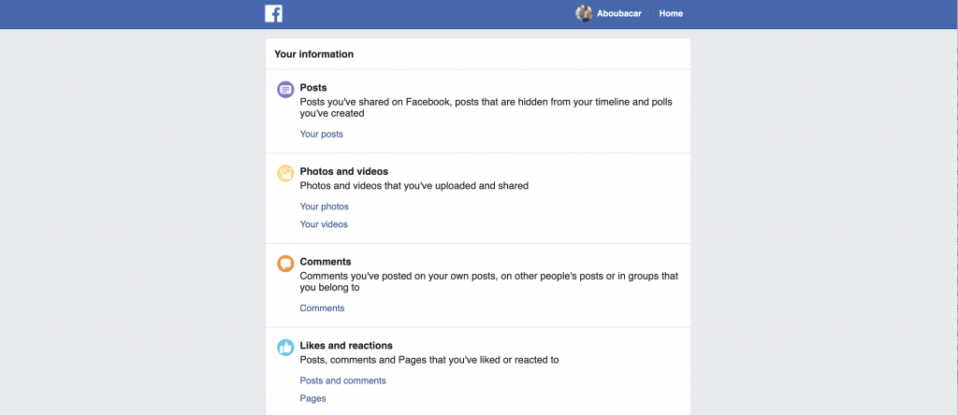Click the Facebook logo in the header
958x415 pixels.
[273, 13]
